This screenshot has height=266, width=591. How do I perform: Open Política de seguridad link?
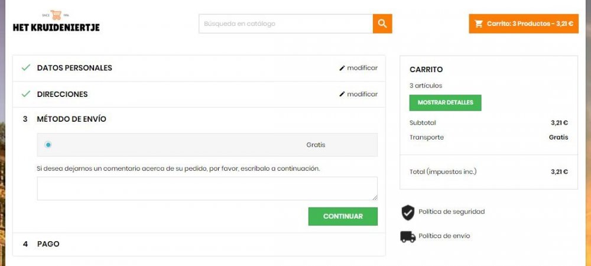pyautogui.click(x=452, y=212)
